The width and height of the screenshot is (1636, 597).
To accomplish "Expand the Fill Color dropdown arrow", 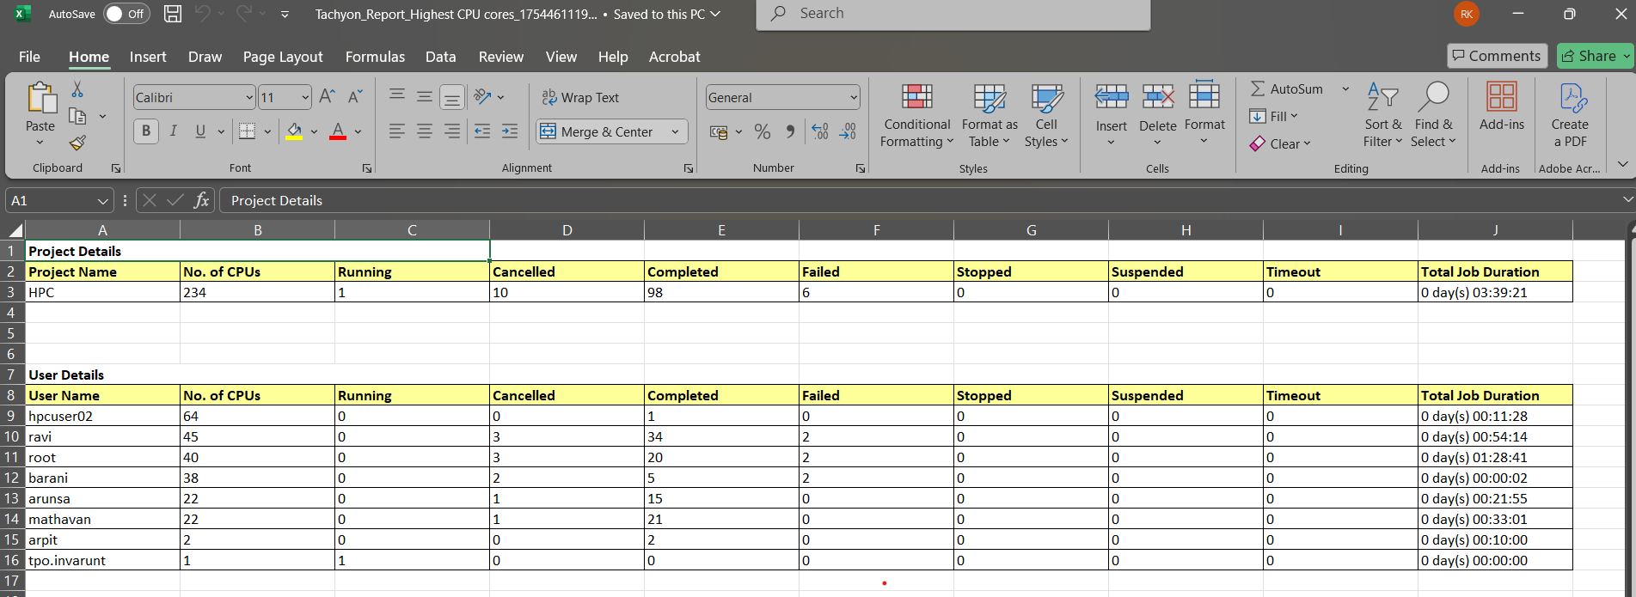I will click(x=314, y=131).
